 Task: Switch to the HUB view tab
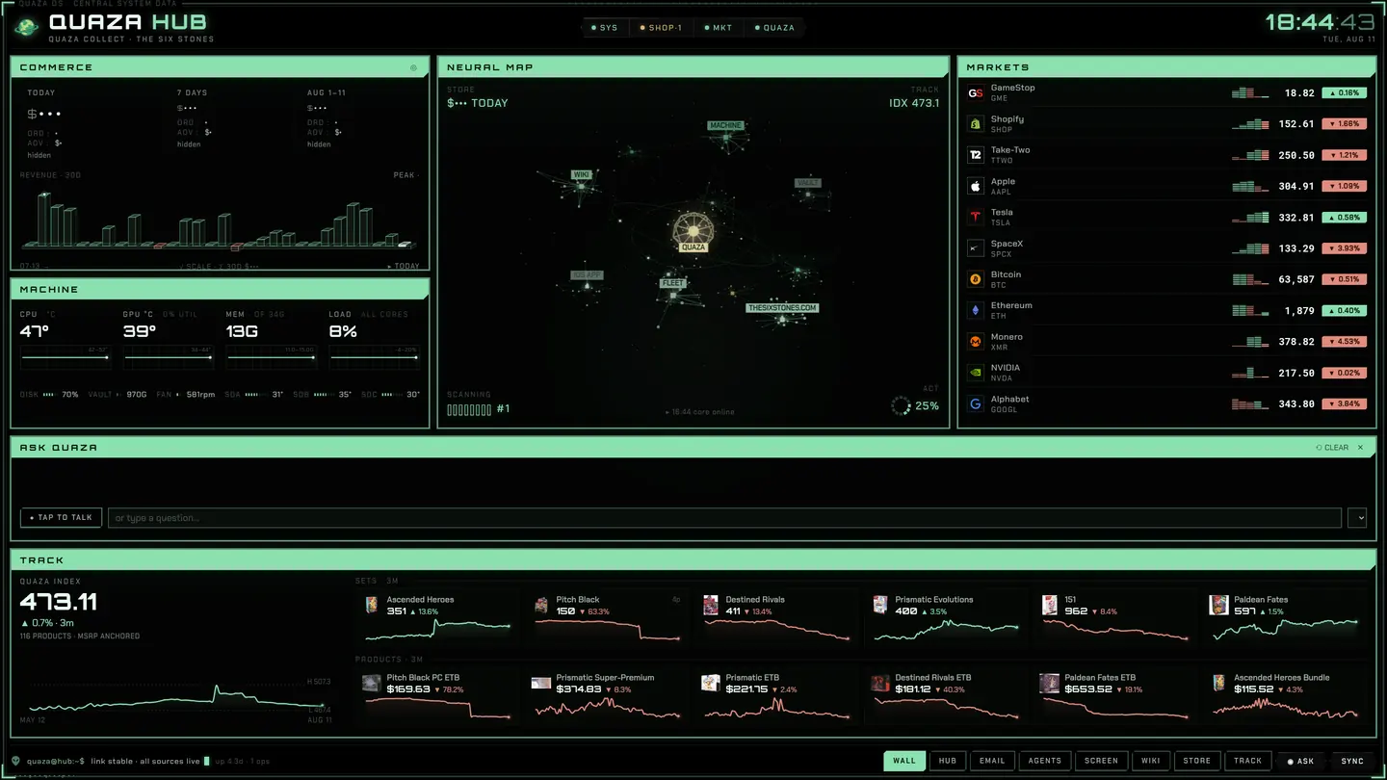point(948,761)
